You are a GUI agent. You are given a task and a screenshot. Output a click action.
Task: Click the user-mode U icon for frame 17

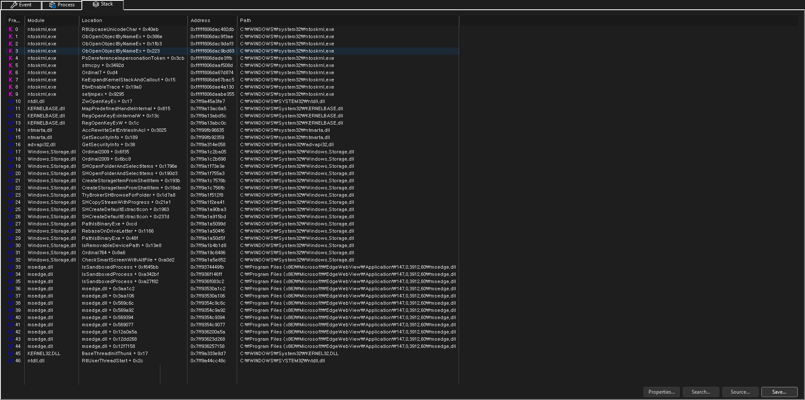click(x=11, y=152)
